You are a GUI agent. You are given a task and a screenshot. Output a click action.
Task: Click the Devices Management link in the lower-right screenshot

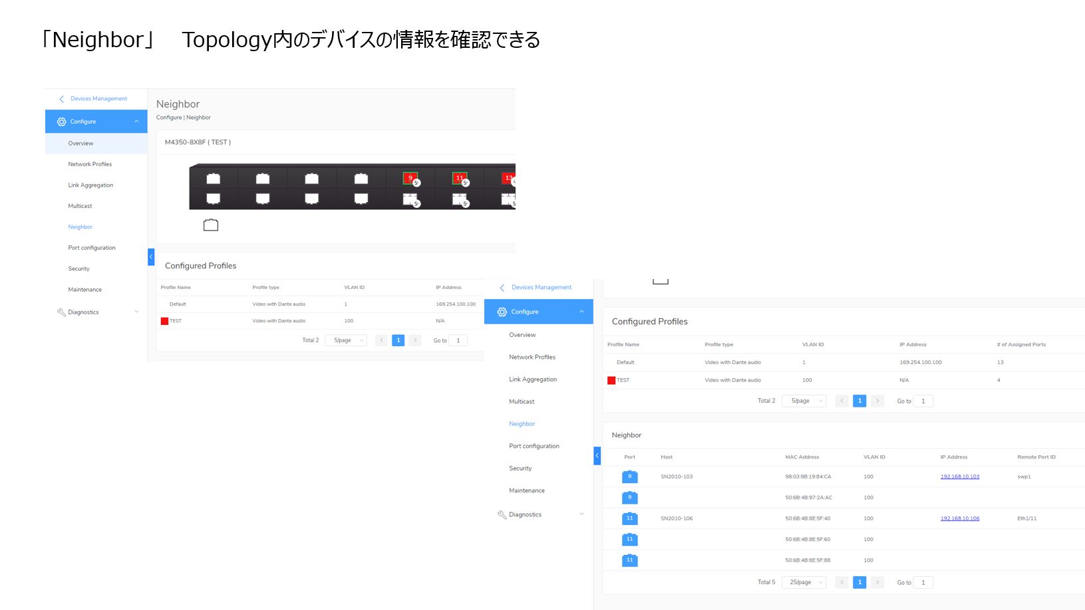click(x=542, y=288)
